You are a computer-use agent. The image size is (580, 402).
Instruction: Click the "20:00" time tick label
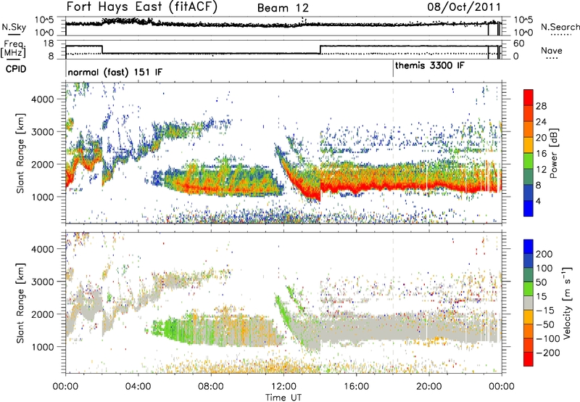click(x=428, y=387)
